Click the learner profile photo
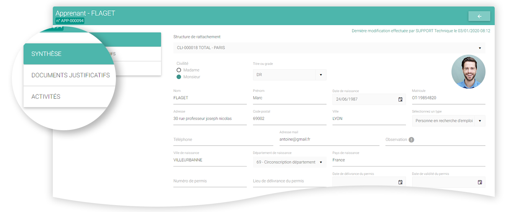 point(468,72)
